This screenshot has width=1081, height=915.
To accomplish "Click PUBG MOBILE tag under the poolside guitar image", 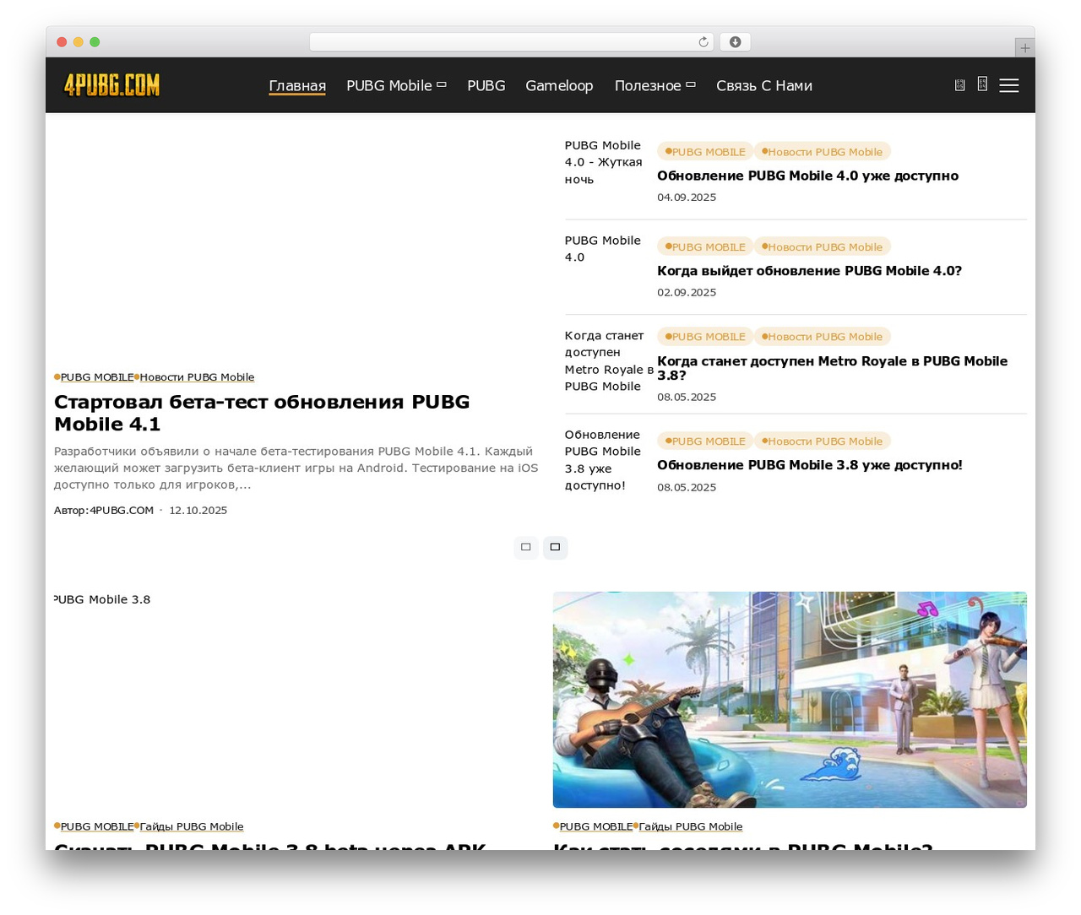I will click(596, 826).
